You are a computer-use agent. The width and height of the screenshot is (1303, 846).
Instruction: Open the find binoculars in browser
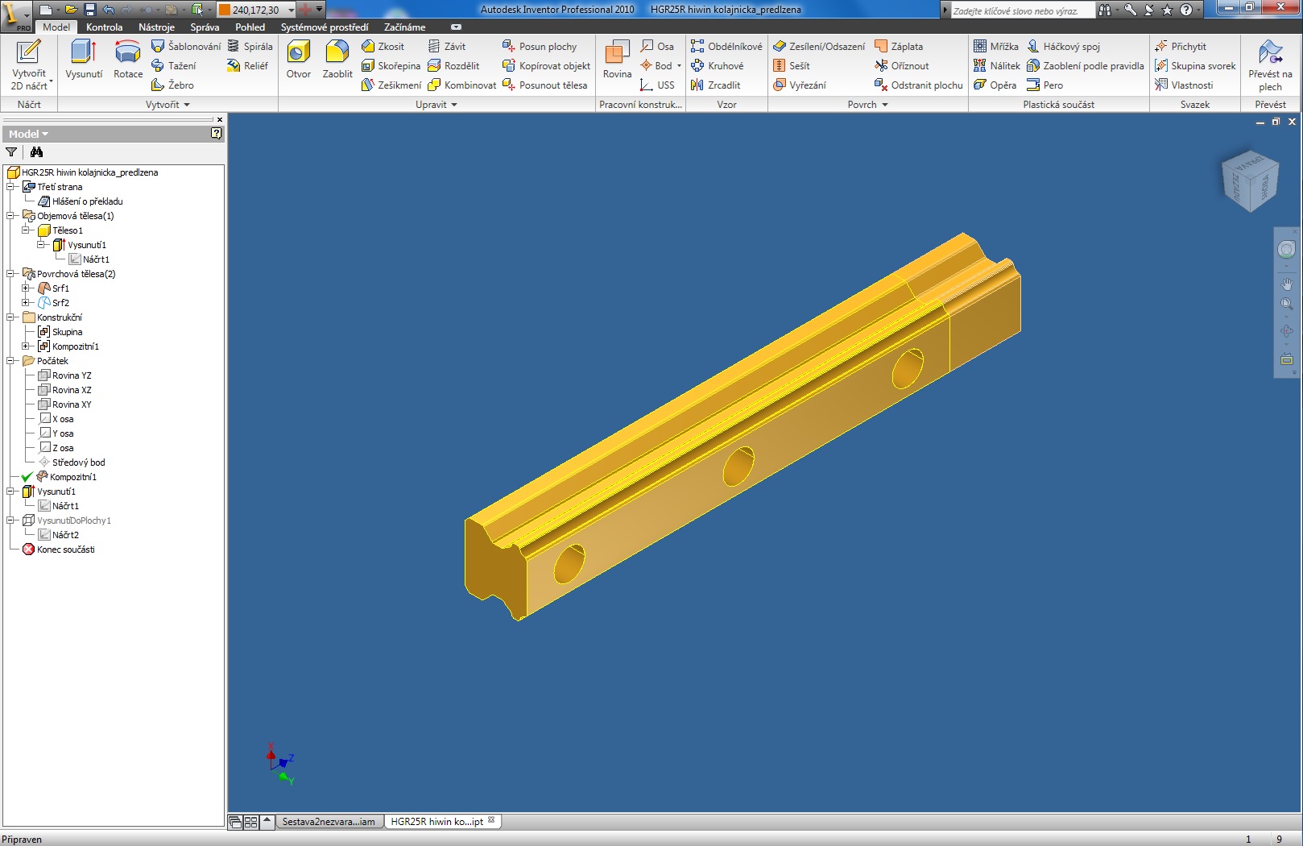pyautogui.click(x=36, y=152)
